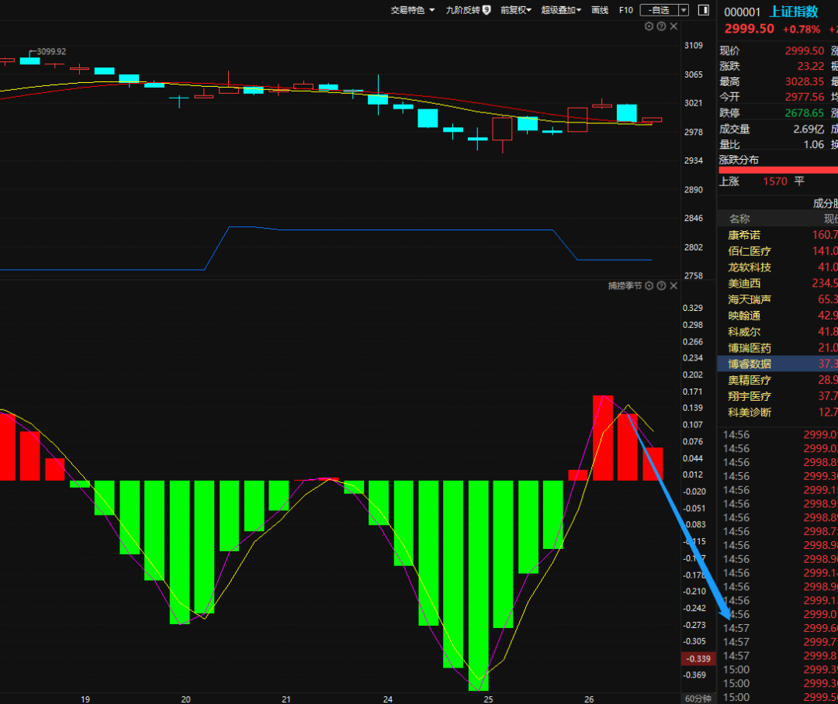838x704 pixels.
Task: Open the 自选 dropdown arrow
Action: [x=683, y=10]
